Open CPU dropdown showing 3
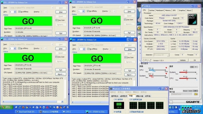The image size is (203, 114). (x=82, y=49)
